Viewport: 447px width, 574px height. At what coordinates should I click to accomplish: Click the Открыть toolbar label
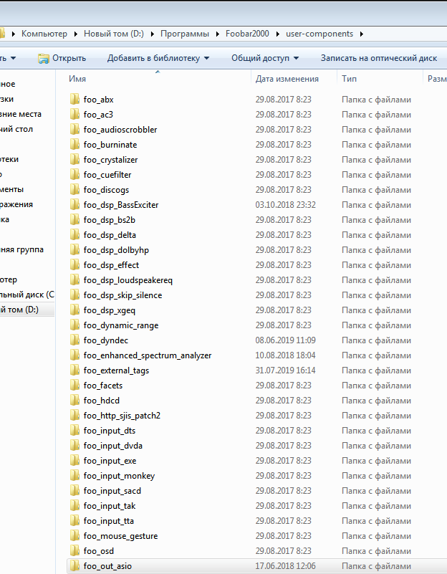69,58
